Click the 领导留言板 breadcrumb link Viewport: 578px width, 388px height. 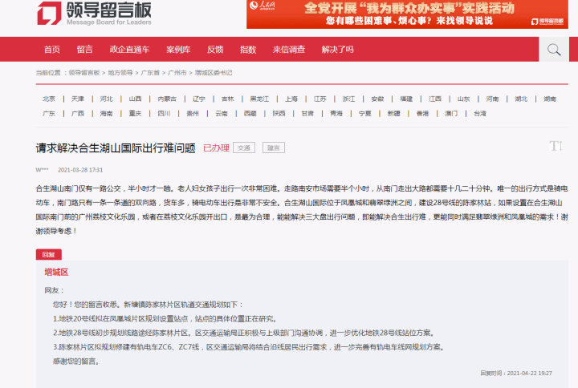(84, 73)
